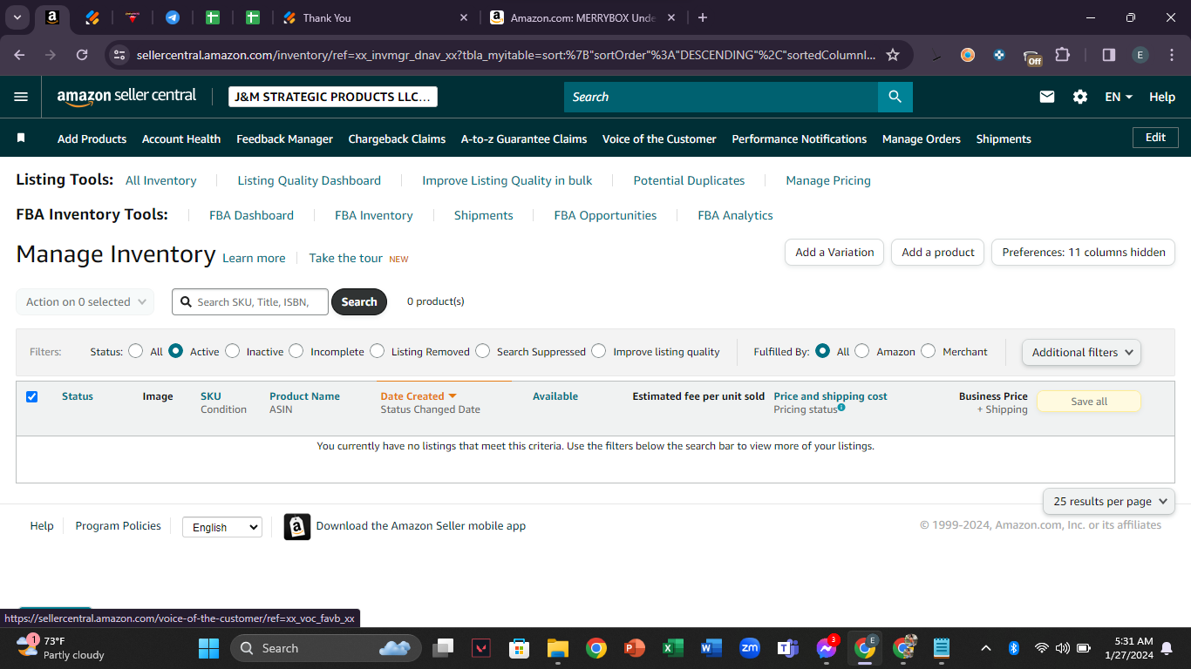The width and height of the screenshot is (1191, 669).
Task: Open the Seller Central hamburger menu
Action: (21, 97)
